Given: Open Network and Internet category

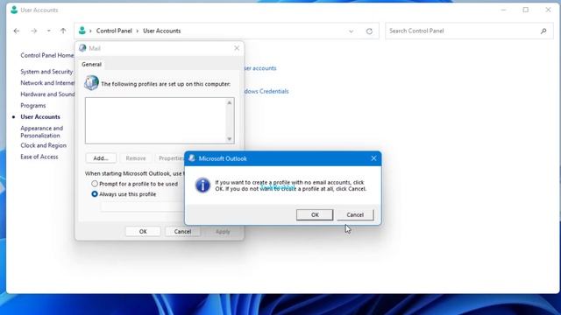Looking at the screenshot, I should pos(47,83).
